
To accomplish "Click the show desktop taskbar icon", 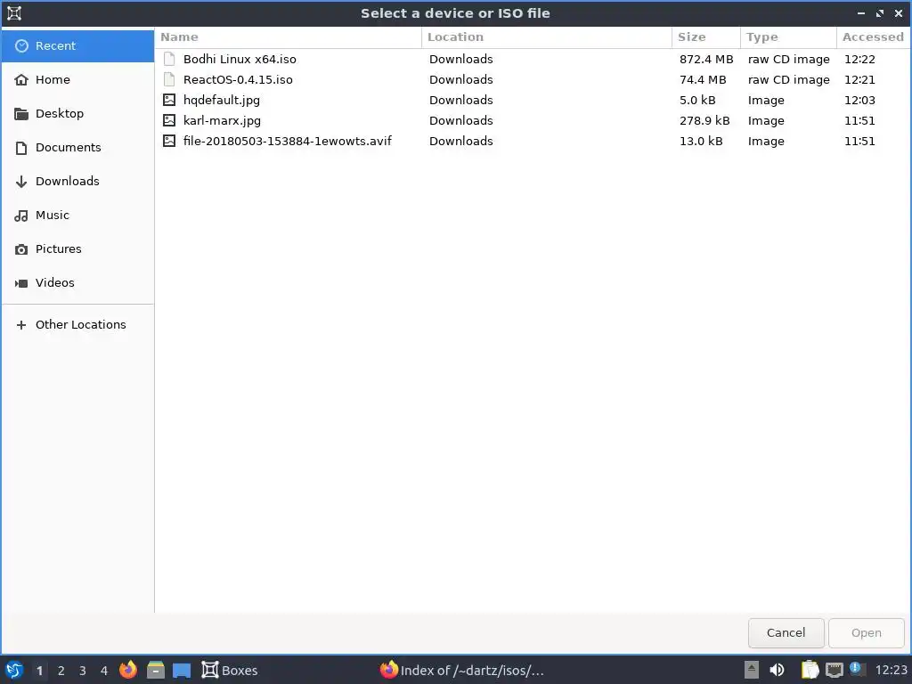I will (182, 670).
